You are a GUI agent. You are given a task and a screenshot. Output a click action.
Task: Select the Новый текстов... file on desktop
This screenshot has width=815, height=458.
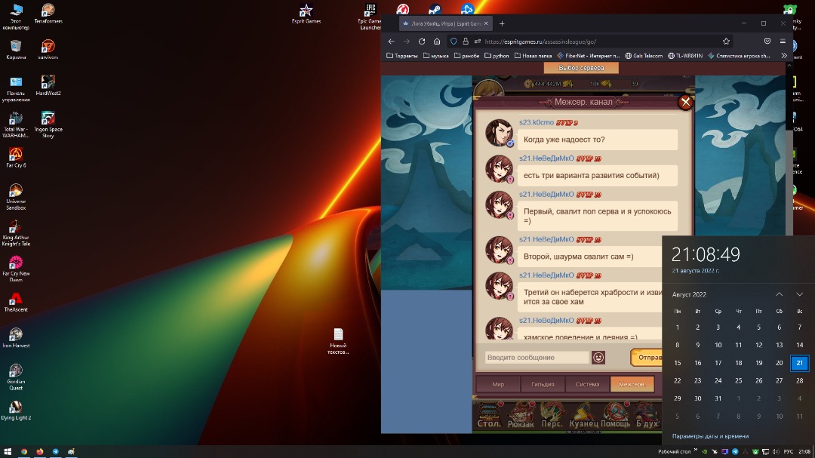338,341
